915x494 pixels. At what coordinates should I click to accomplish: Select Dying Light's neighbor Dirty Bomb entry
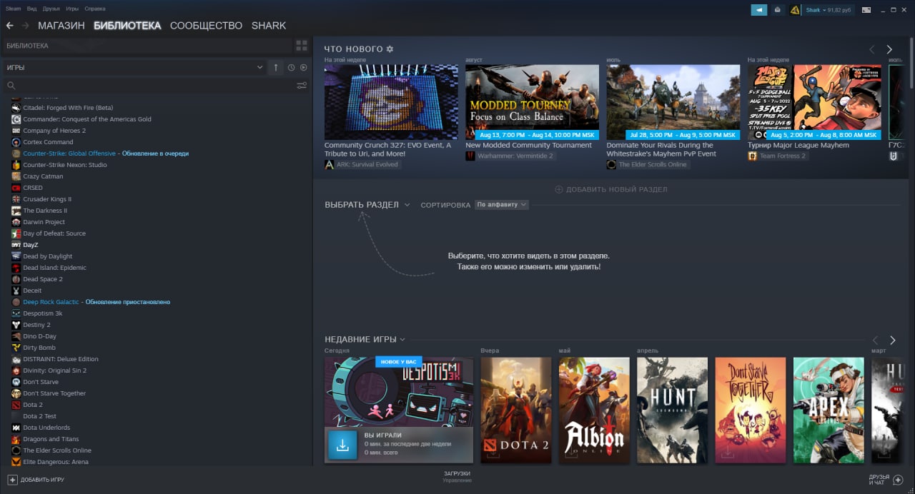(x=39, y=348)
